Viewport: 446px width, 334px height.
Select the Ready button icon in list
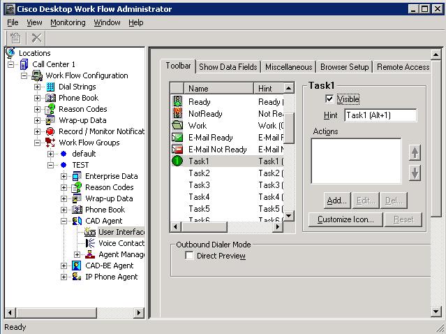[x=177, y=101]
